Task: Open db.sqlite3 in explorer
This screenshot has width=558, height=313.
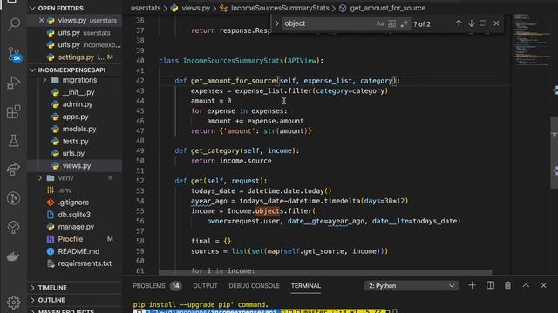Action: tap(75, 215)
